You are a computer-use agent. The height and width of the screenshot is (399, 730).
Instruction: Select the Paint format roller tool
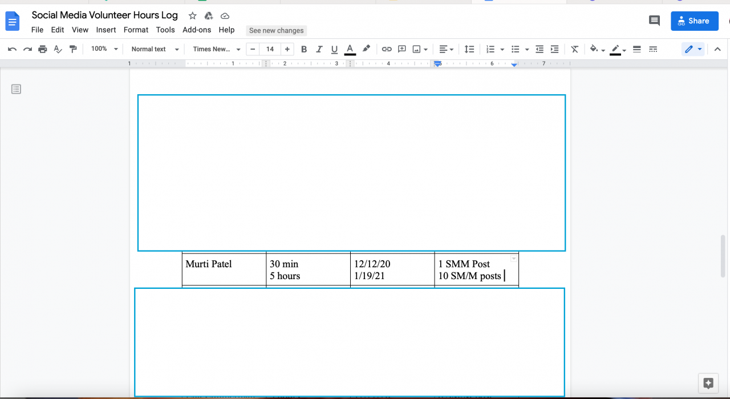pos(73,49)
